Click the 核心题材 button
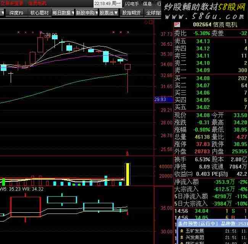The width and height of the screenshot is (248, 244). 39,13
